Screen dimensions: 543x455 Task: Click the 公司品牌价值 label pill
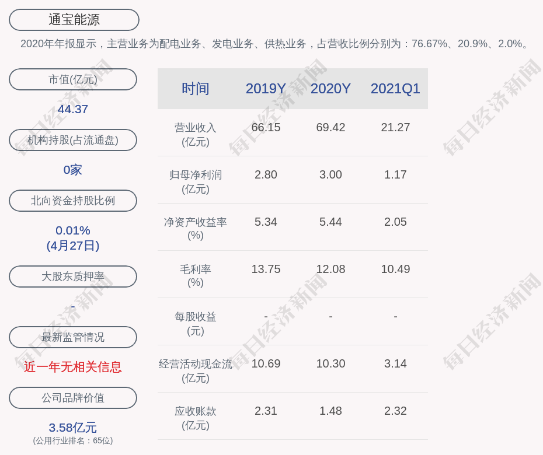[x=73, y=398]
